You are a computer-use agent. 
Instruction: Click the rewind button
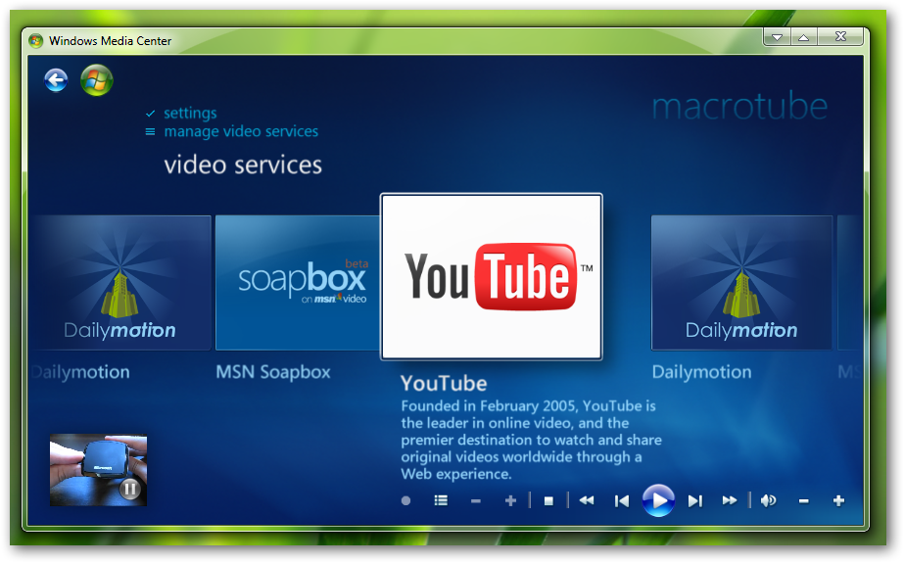point(587,500)
